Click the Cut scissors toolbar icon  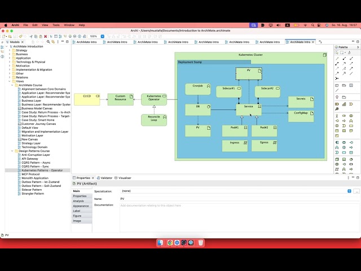(x=31, y=36)
